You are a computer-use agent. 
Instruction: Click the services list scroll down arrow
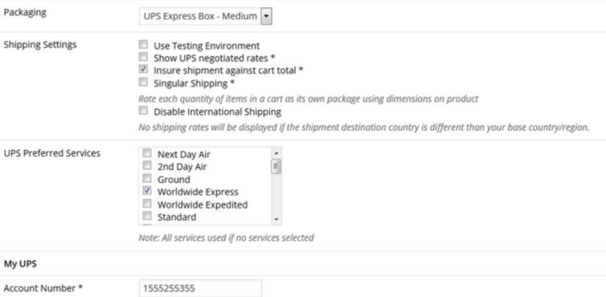(x=276, y=219)
